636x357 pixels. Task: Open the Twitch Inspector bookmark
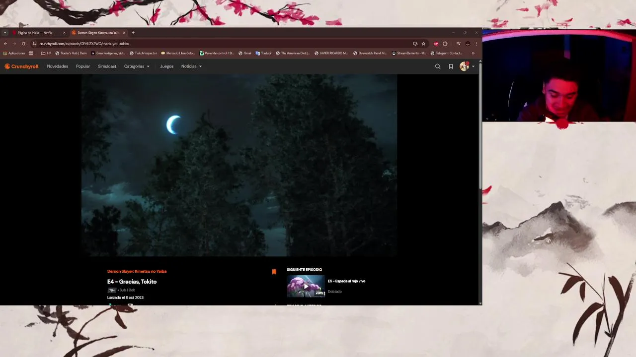click(x=143, y=53)
